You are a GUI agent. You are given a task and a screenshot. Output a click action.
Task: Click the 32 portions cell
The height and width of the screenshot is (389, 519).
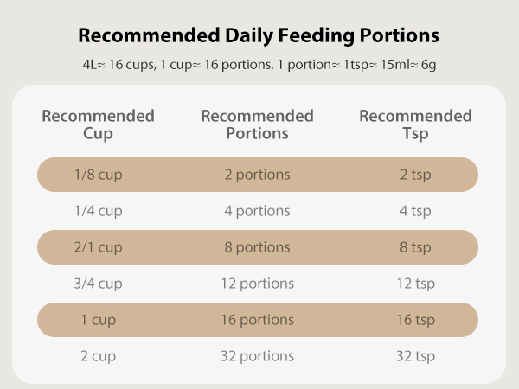257,356
